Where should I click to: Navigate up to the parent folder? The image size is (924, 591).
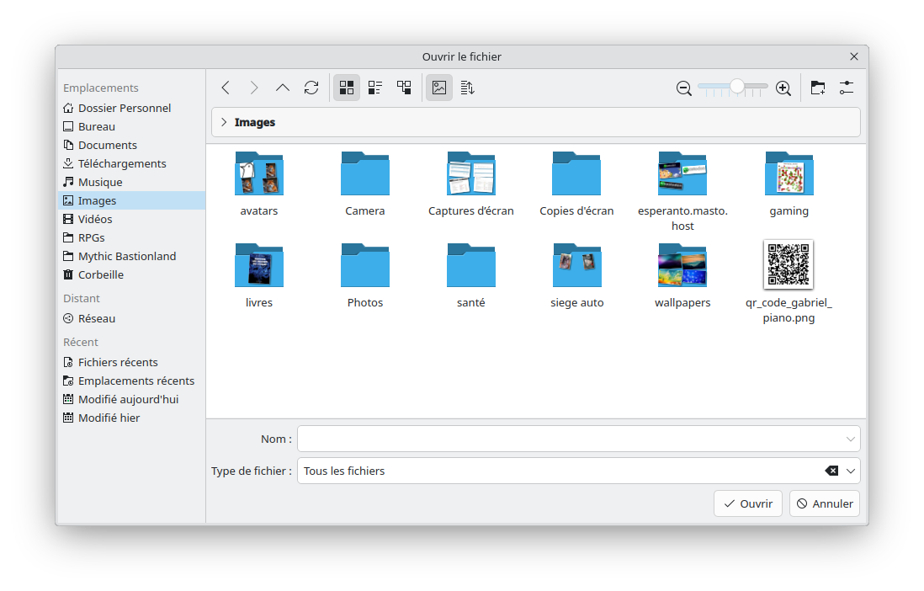[283, 88]
